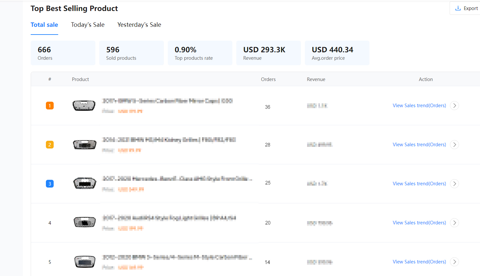View sales trend for the rank 1 product
480x276 pixels.
click(x=419, y=106)
